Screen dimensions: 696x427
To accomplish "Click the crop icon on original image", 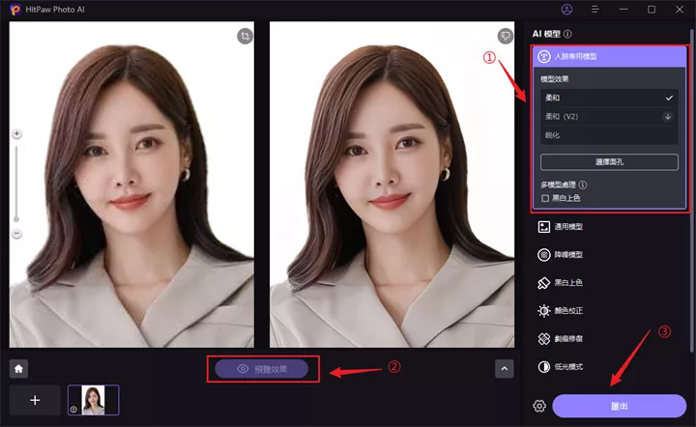I will (x=245, y=36).
